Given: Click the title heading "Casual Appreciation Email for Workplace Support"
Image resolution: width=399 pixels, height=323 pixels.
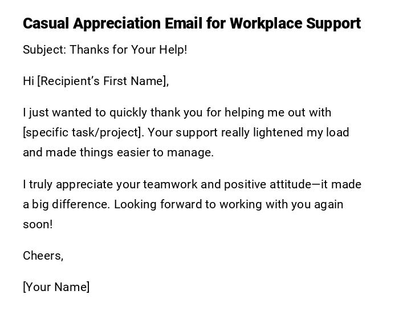Looking at the screenshot, I should (192, 23).
